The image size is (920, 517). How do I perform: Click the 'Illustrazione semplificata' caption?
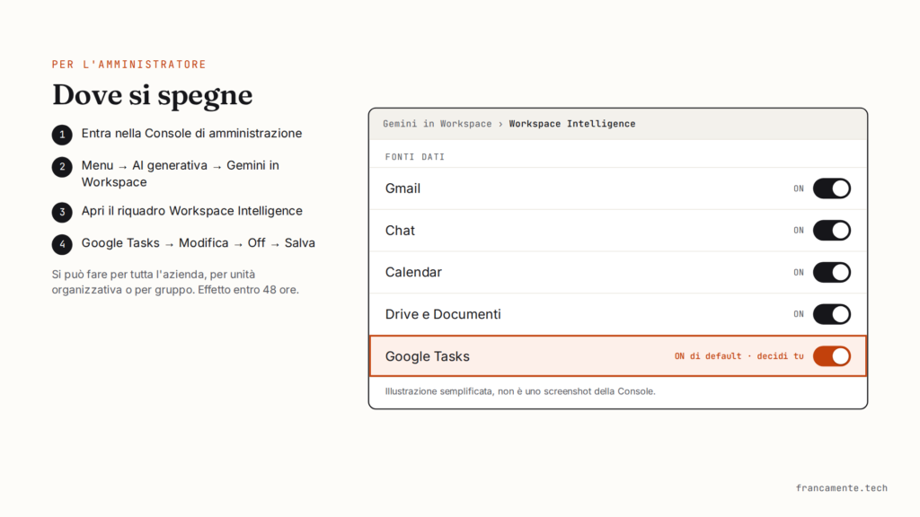[x=520, y=391]
